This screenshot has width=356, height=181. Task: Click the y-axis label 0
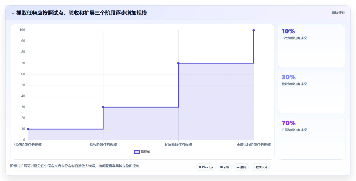24,140
